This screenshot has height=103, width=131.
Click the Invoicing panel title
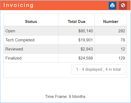point(18,5)
